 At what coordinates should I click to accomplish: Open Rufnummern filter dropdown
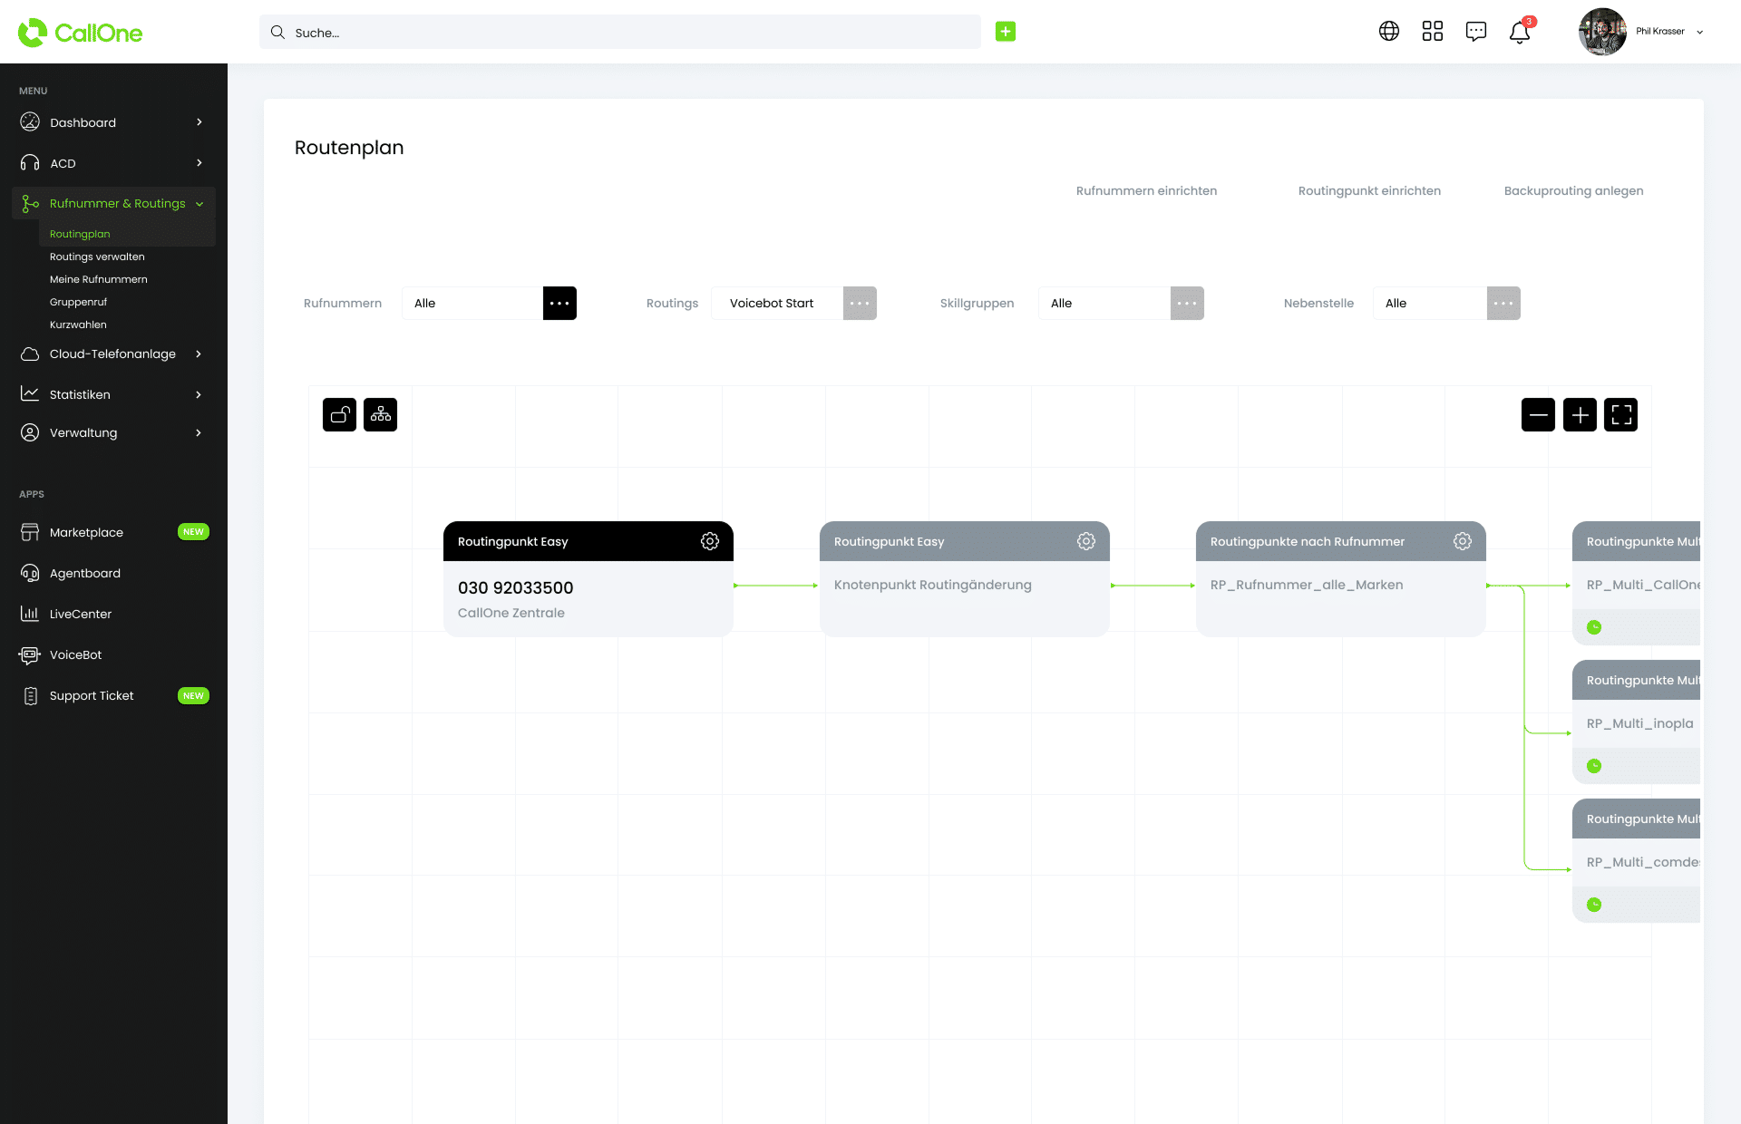tap(559, 304)
